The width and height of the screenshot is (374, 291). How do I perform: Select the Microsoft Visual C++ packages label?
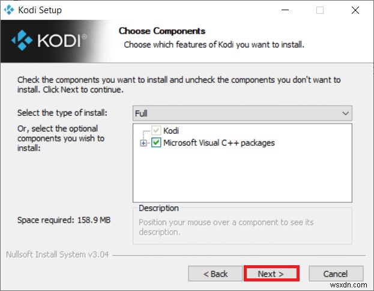pos(219,143)
